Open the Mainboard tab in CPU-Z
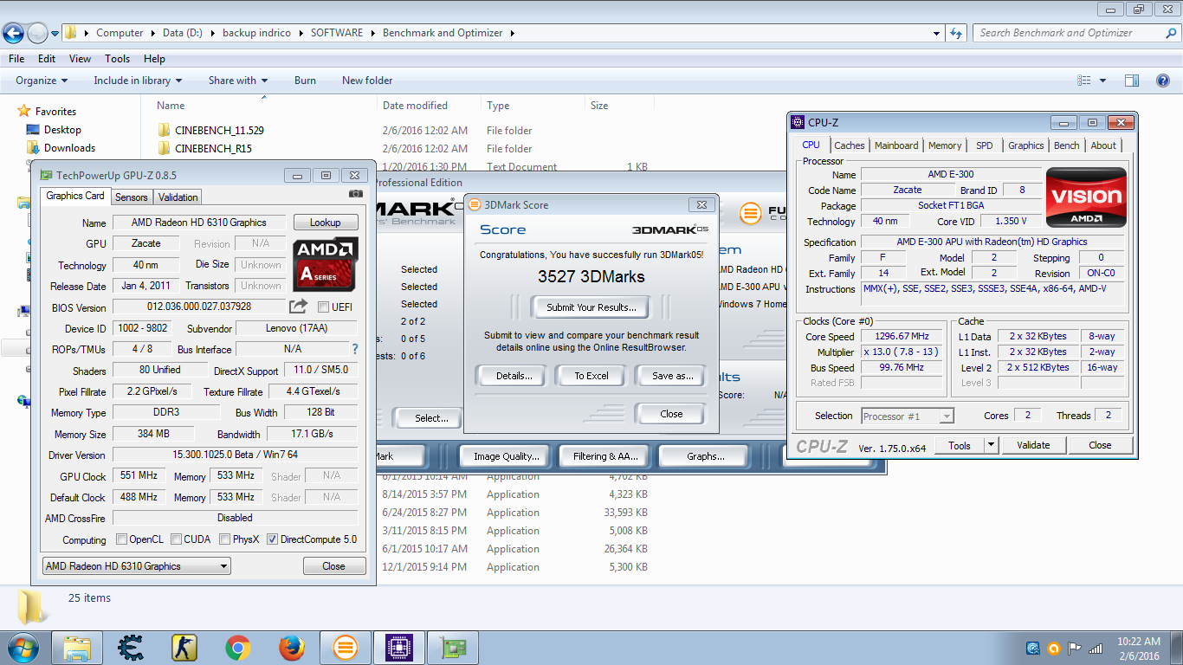 (x=896, y=145)
